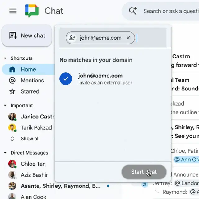
Task: Uncheck the john@acme.com selection checkmark
Action: click(x=66, y=79)
